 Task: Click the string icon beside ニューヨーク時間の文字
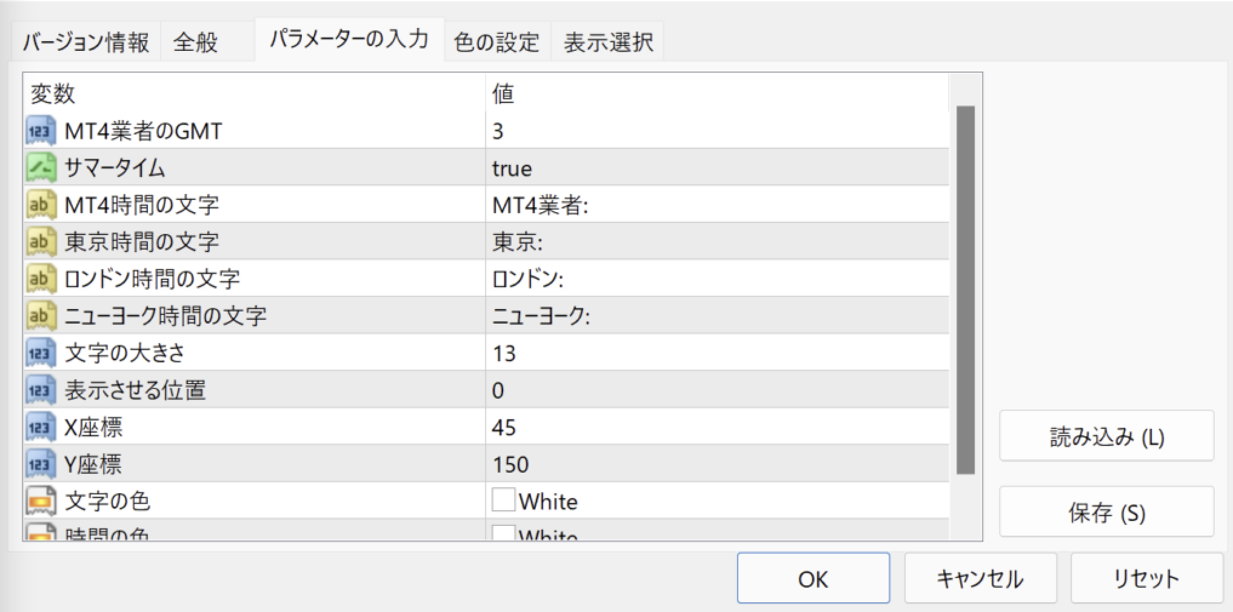[x=40, y=316]
